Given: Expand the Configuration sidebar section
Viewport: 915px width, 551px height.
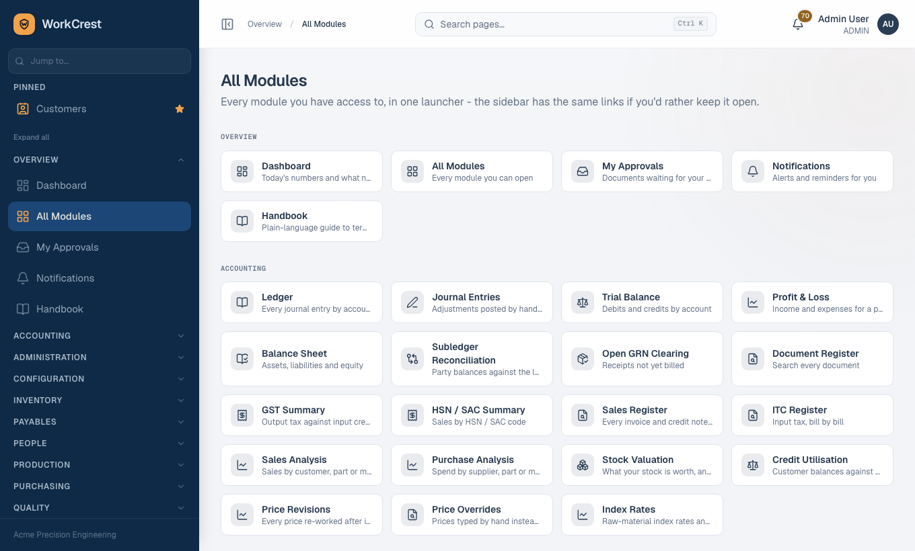Looking at the screenshot, I should (100, 379).
